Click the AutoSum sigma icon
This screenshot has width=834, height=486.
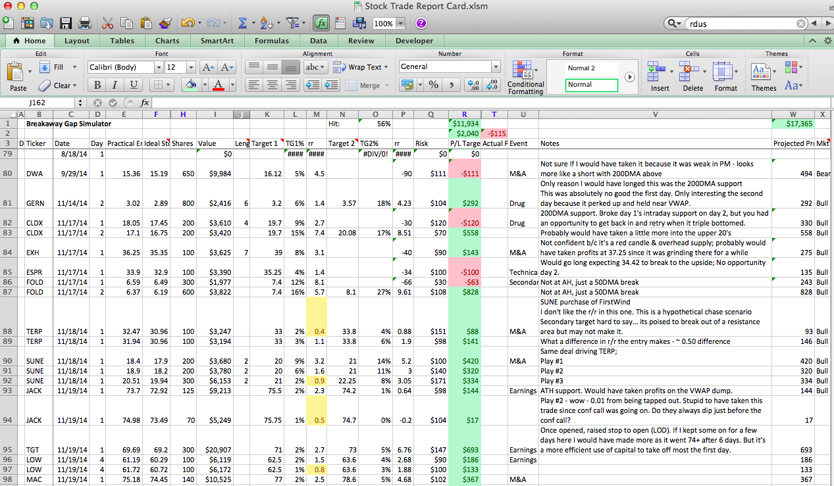(242, 23)
